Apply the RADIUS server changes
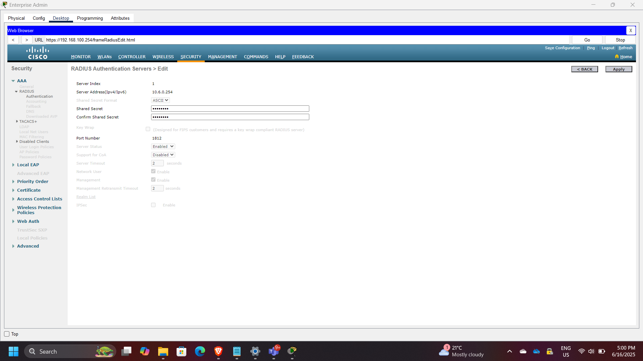 (x=618, y=69)
